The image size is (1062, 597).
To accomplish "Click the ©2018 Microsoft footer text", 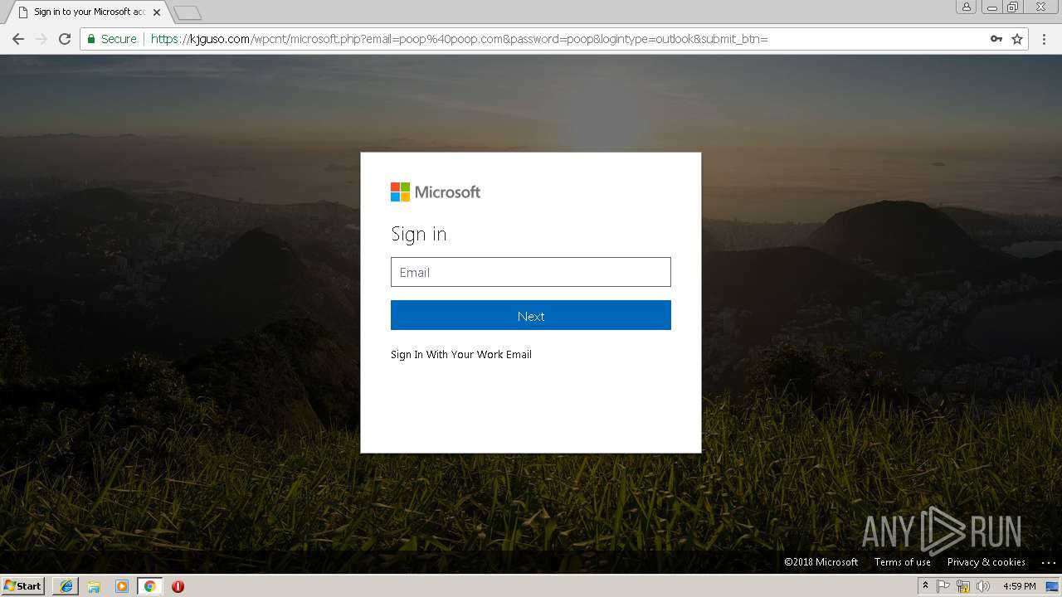I will 821,561.
